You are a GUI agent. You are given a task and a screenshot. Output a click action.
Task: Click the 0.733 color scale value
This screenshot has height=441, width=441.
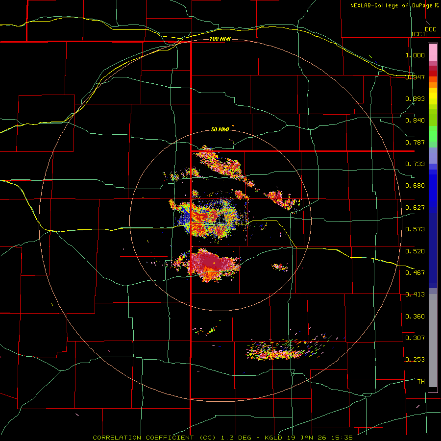click(415, 164)
